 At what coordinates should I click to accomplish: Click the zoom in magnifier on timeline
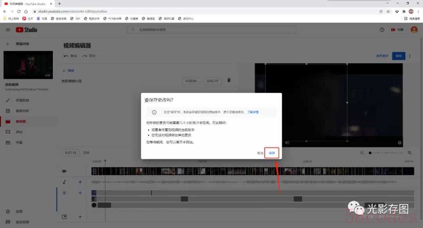(410, 153)
